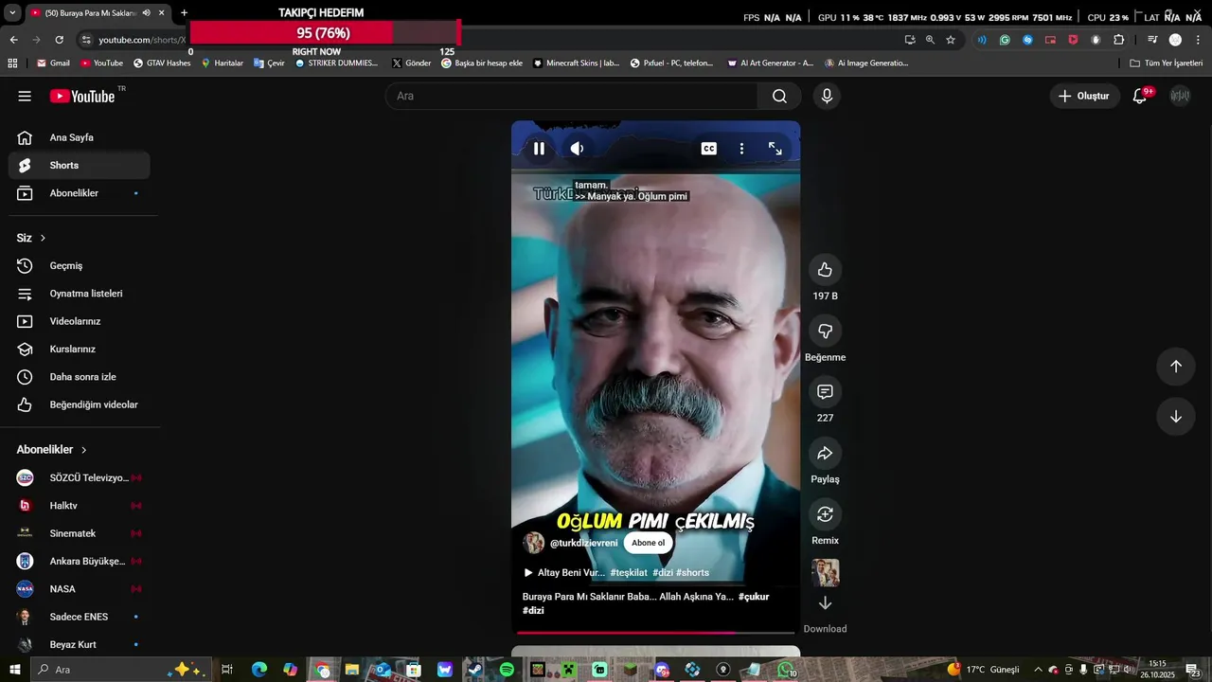Viewport: 1212px width, 682px height.
Task: Open YouTube notifications bell
Action: click(1140, 96)
